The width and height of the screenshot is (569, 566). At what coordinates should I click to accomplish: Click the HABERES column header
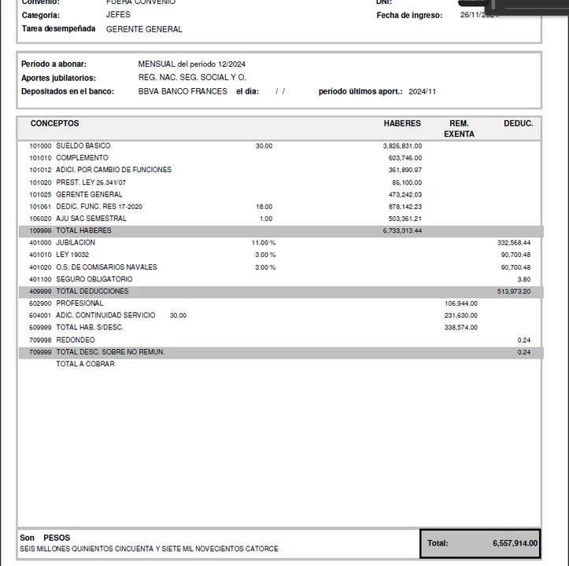[x=402, y=123]
